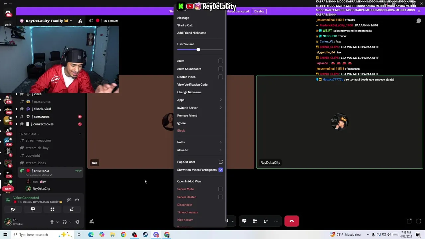The image size is (425, 239).
Task: Show the chat panel icon at top right
Action: pyautogui.click(x=419, y=21)
